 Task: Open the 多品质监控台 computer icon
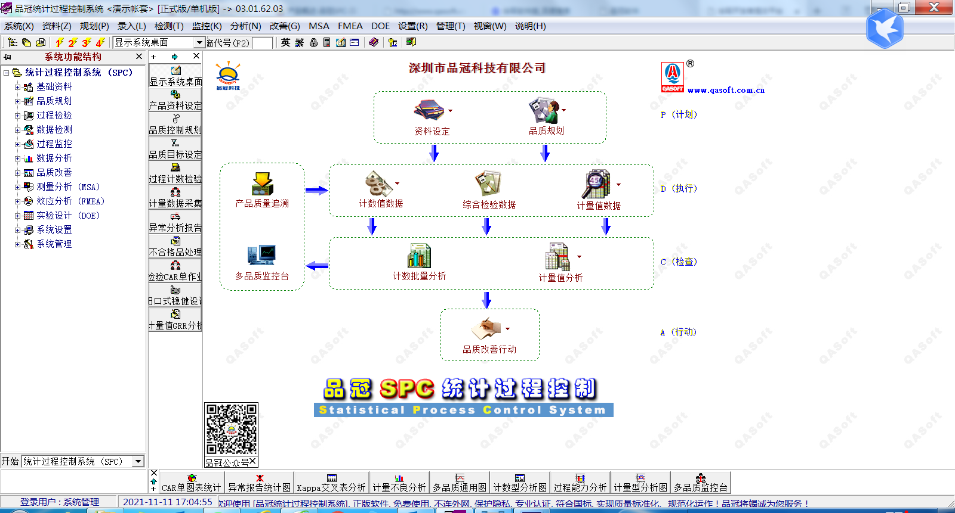point(261,255)
